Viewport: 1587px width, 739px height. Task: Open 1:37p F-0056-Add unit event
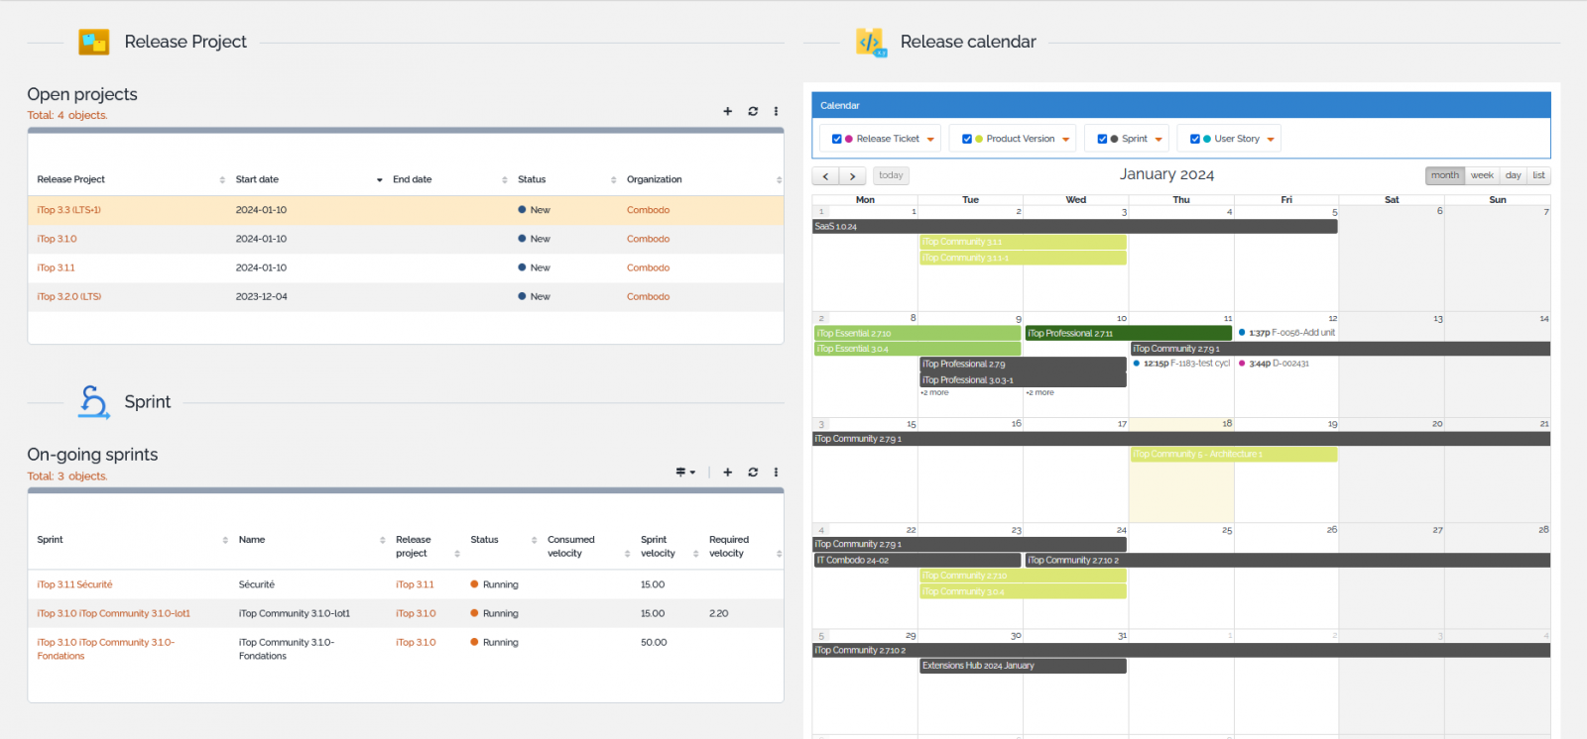click(x=1286, y=333)
